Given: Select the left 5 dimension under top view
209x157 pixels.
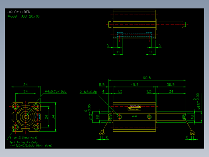Looking at the screenshot, I should point(108,45).
